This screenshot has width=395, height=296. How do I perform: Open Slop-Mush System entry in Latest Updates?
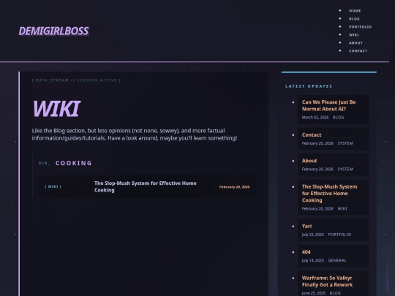[x=329, y=193]
